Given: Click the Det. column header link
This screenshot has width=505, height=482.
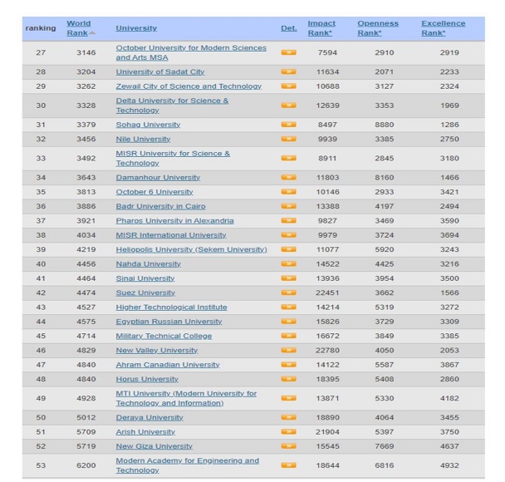Looking at the screenshot, I should point(288,28).
